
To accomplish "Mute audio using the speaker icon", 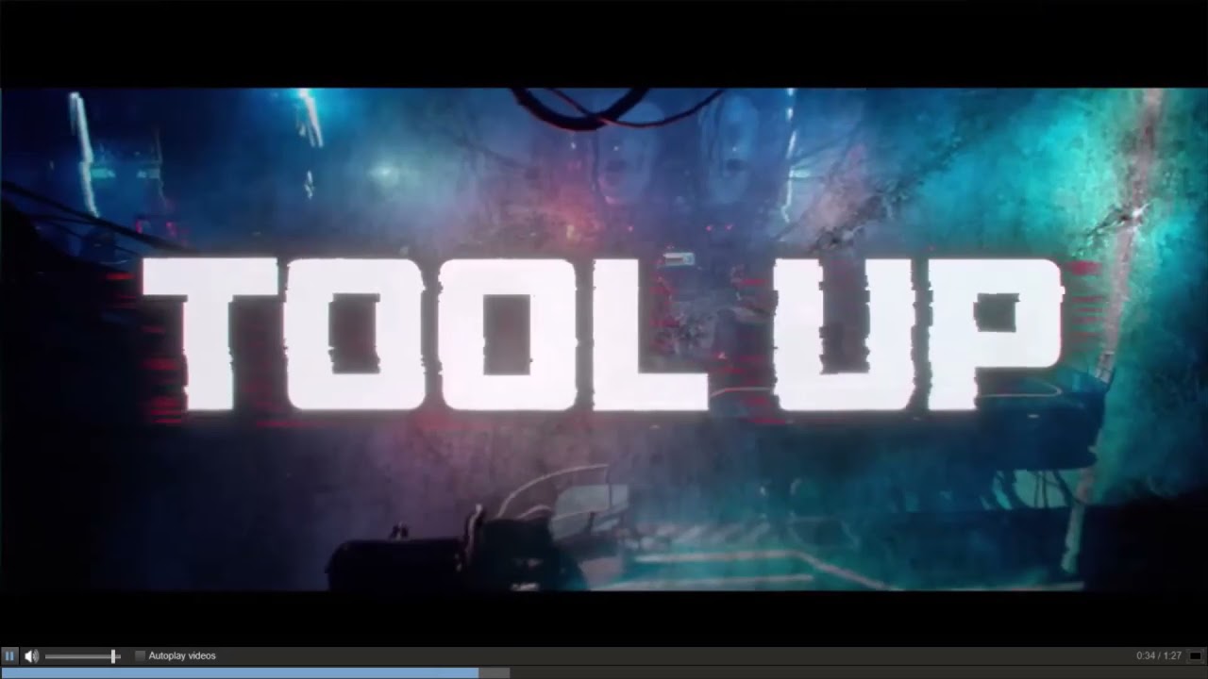I will pos(31,655).
